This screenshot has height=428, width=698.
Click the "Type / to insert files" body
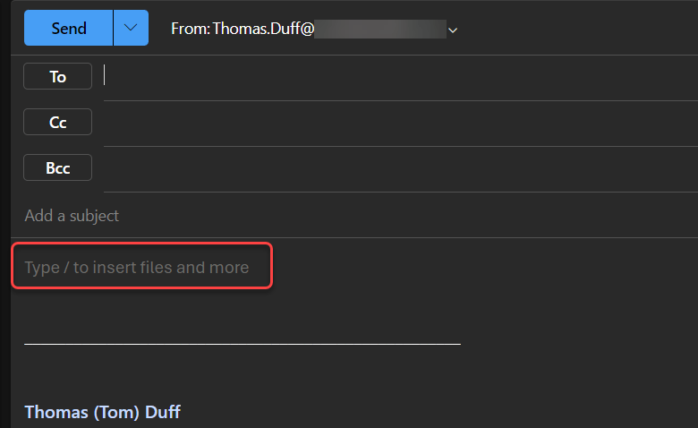click(x=137, y=268)
